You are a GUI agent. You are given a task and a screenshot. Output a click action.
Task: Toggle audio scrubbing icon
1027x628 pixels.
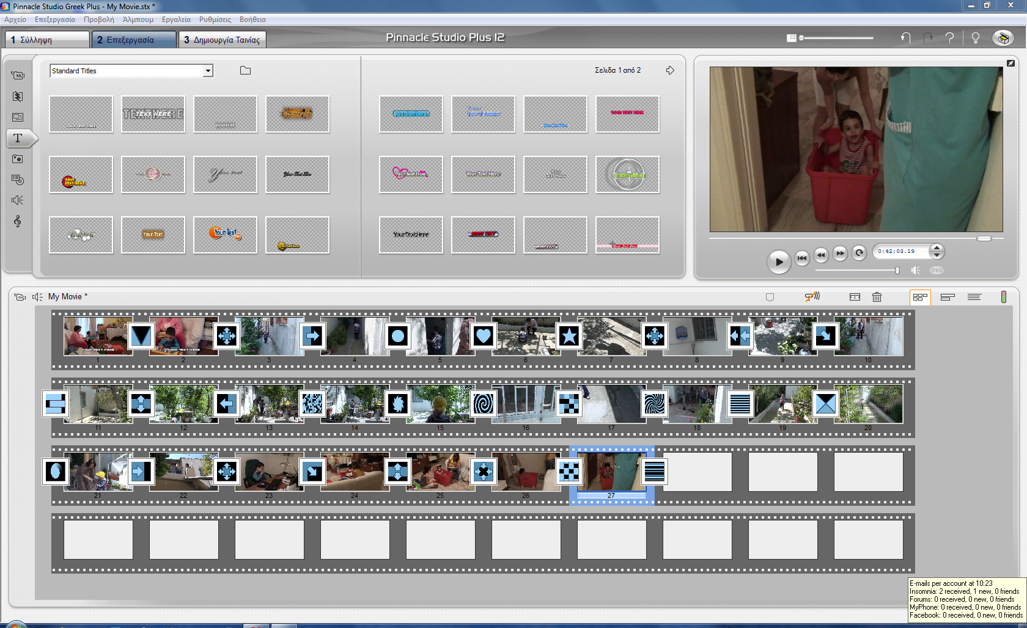812,297
